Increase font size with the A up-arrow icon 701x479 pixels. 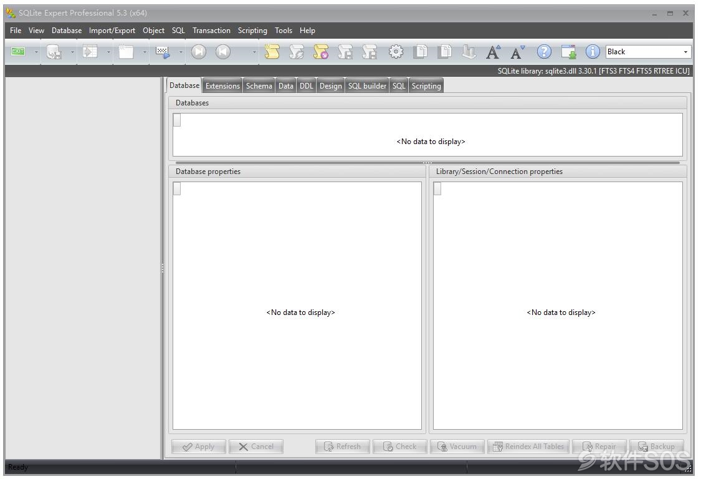pos(493,52)
